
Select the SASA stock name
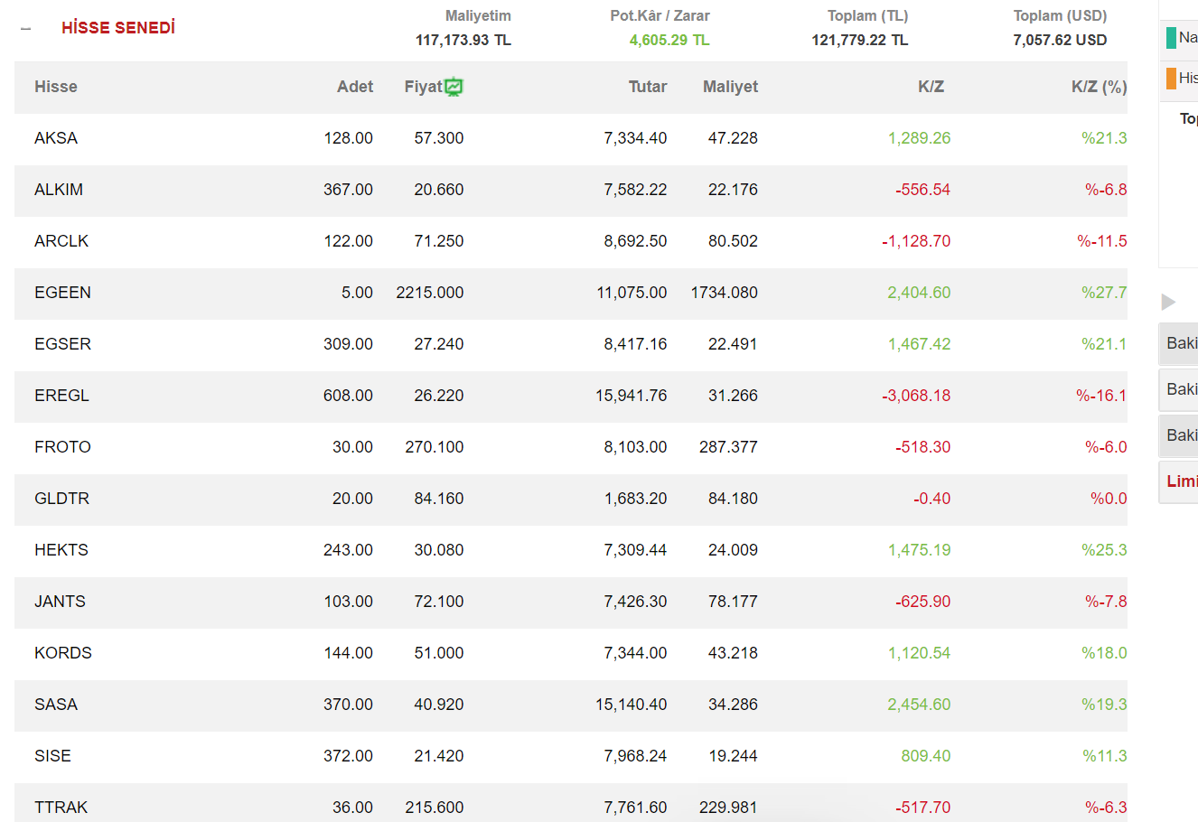[56, 705]
